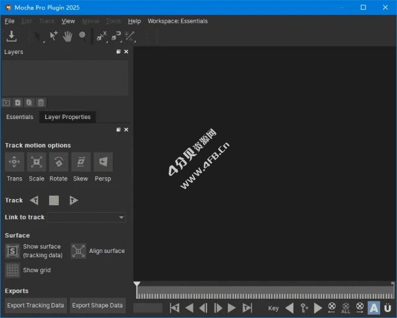Screen dimensions: 397x318
Task: Toggle Show grid button
Action: 12,270
